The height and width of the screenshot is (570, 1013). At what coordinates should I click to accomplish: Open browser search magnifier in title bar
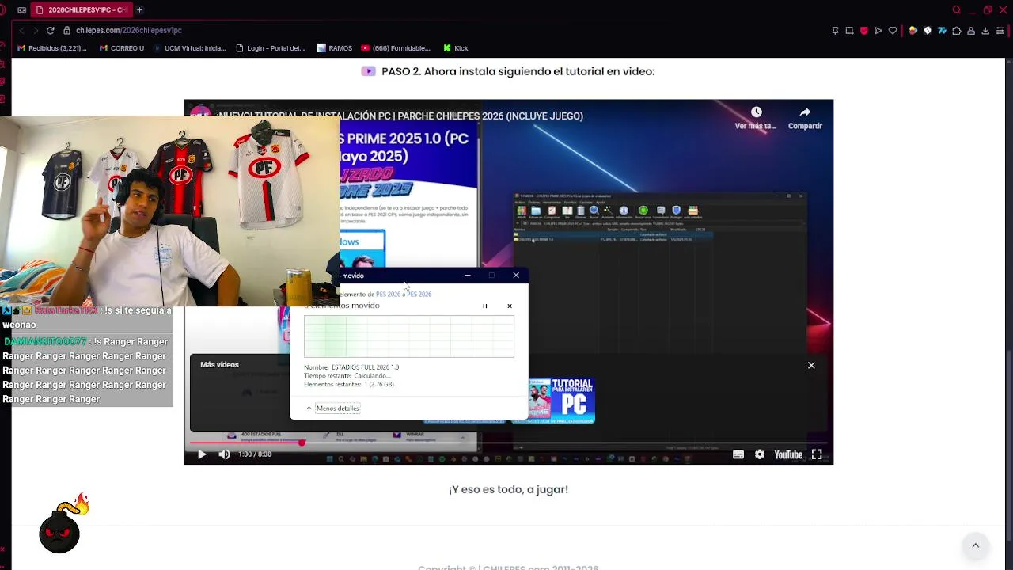coord(957,10)
